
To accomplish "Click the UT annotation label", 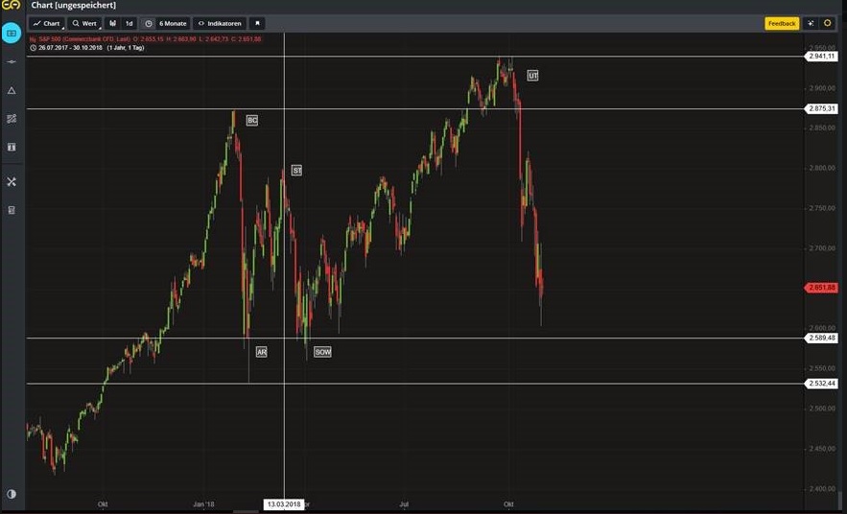I will 533,76.
